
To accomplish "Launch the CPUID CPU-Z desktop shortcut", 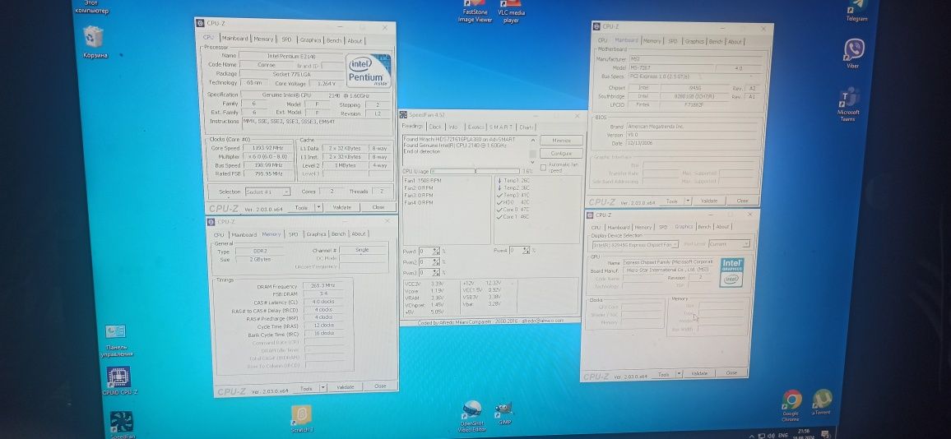I will (118, 381).
